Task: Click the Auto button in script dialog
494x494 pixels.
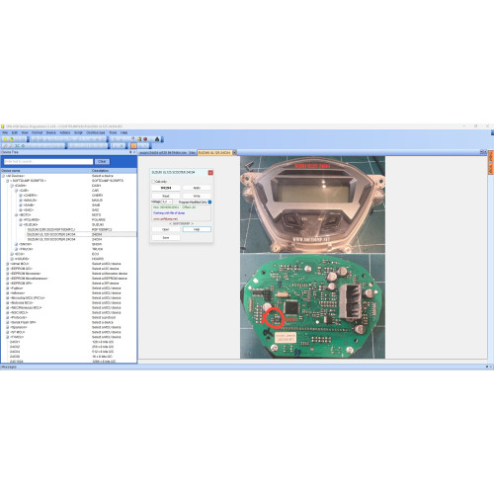Action: coord(197,188)
